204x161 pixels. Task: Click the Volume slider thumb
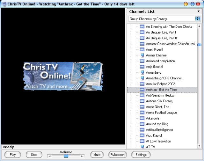coord(66,156)
